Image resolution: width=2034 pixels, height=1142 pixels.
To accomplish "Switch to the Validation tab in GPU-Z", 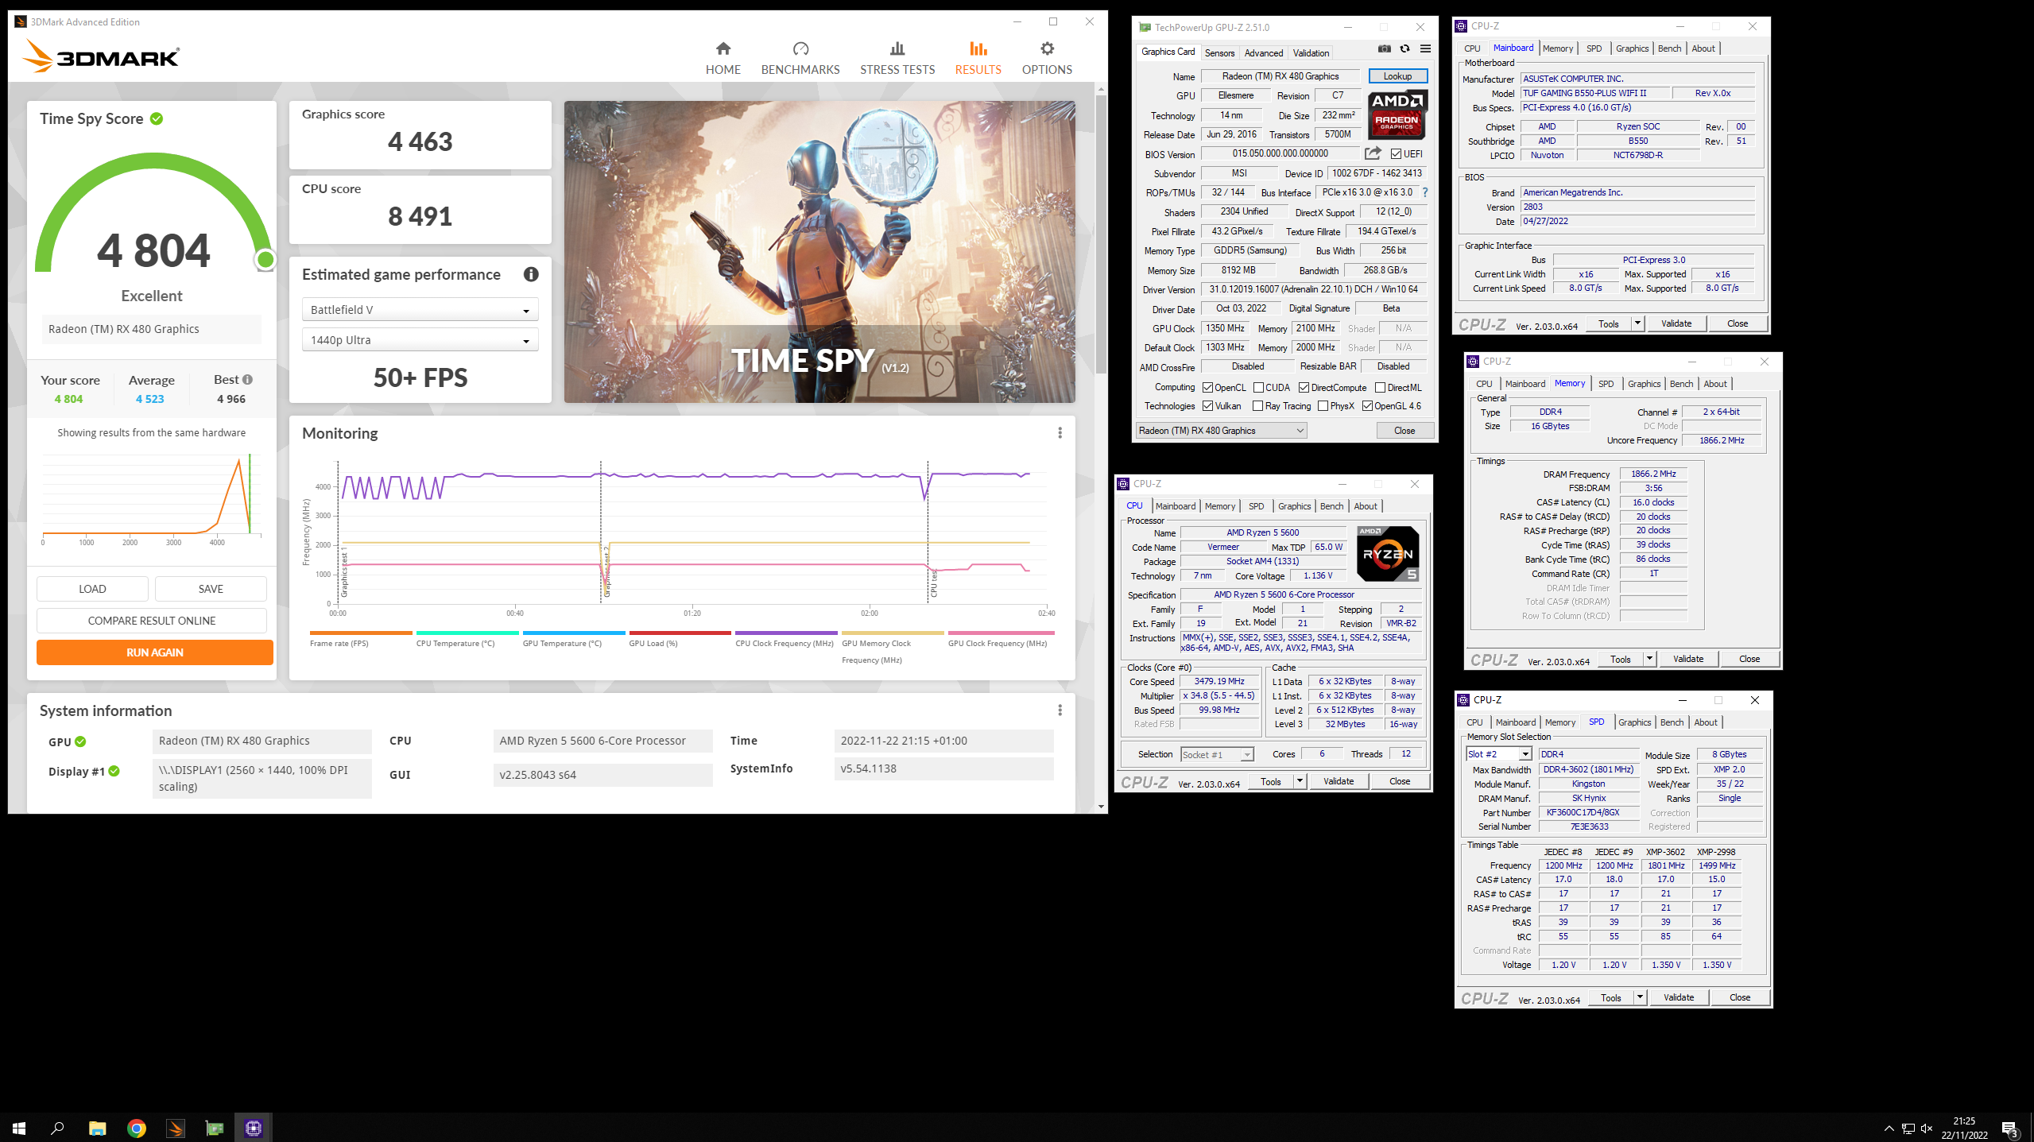I will click(1310, 52).
